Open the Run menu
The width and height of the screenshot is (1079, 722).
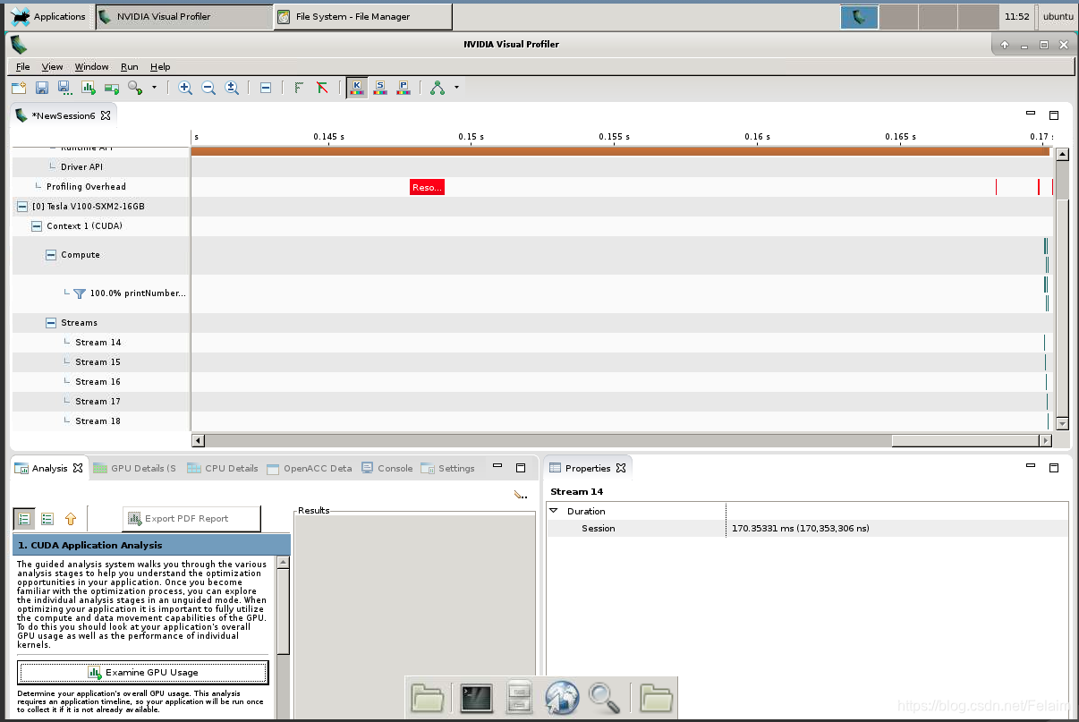tap(130, 66)
